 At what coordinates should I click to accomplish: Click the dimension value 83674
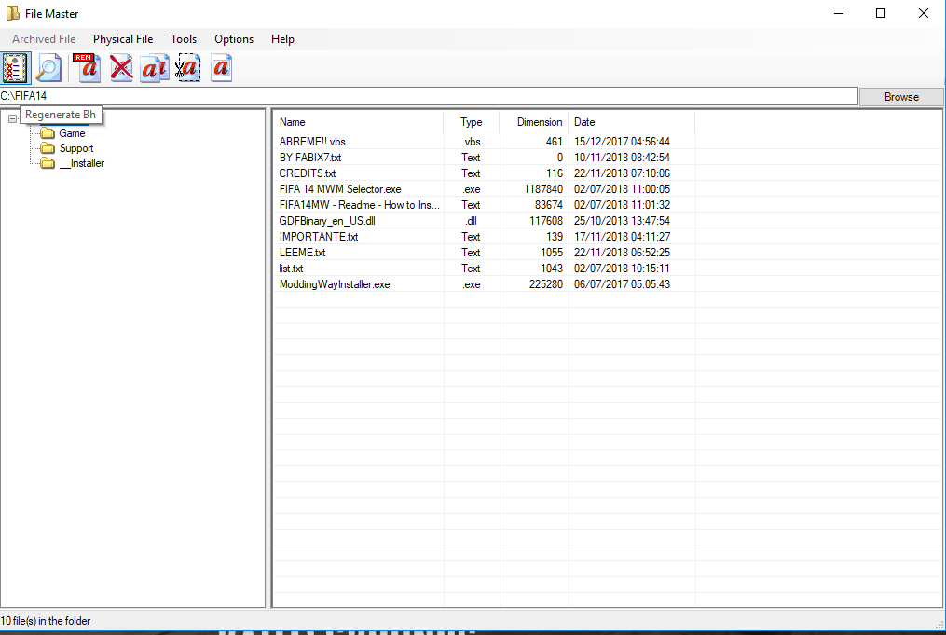[548, 205]
